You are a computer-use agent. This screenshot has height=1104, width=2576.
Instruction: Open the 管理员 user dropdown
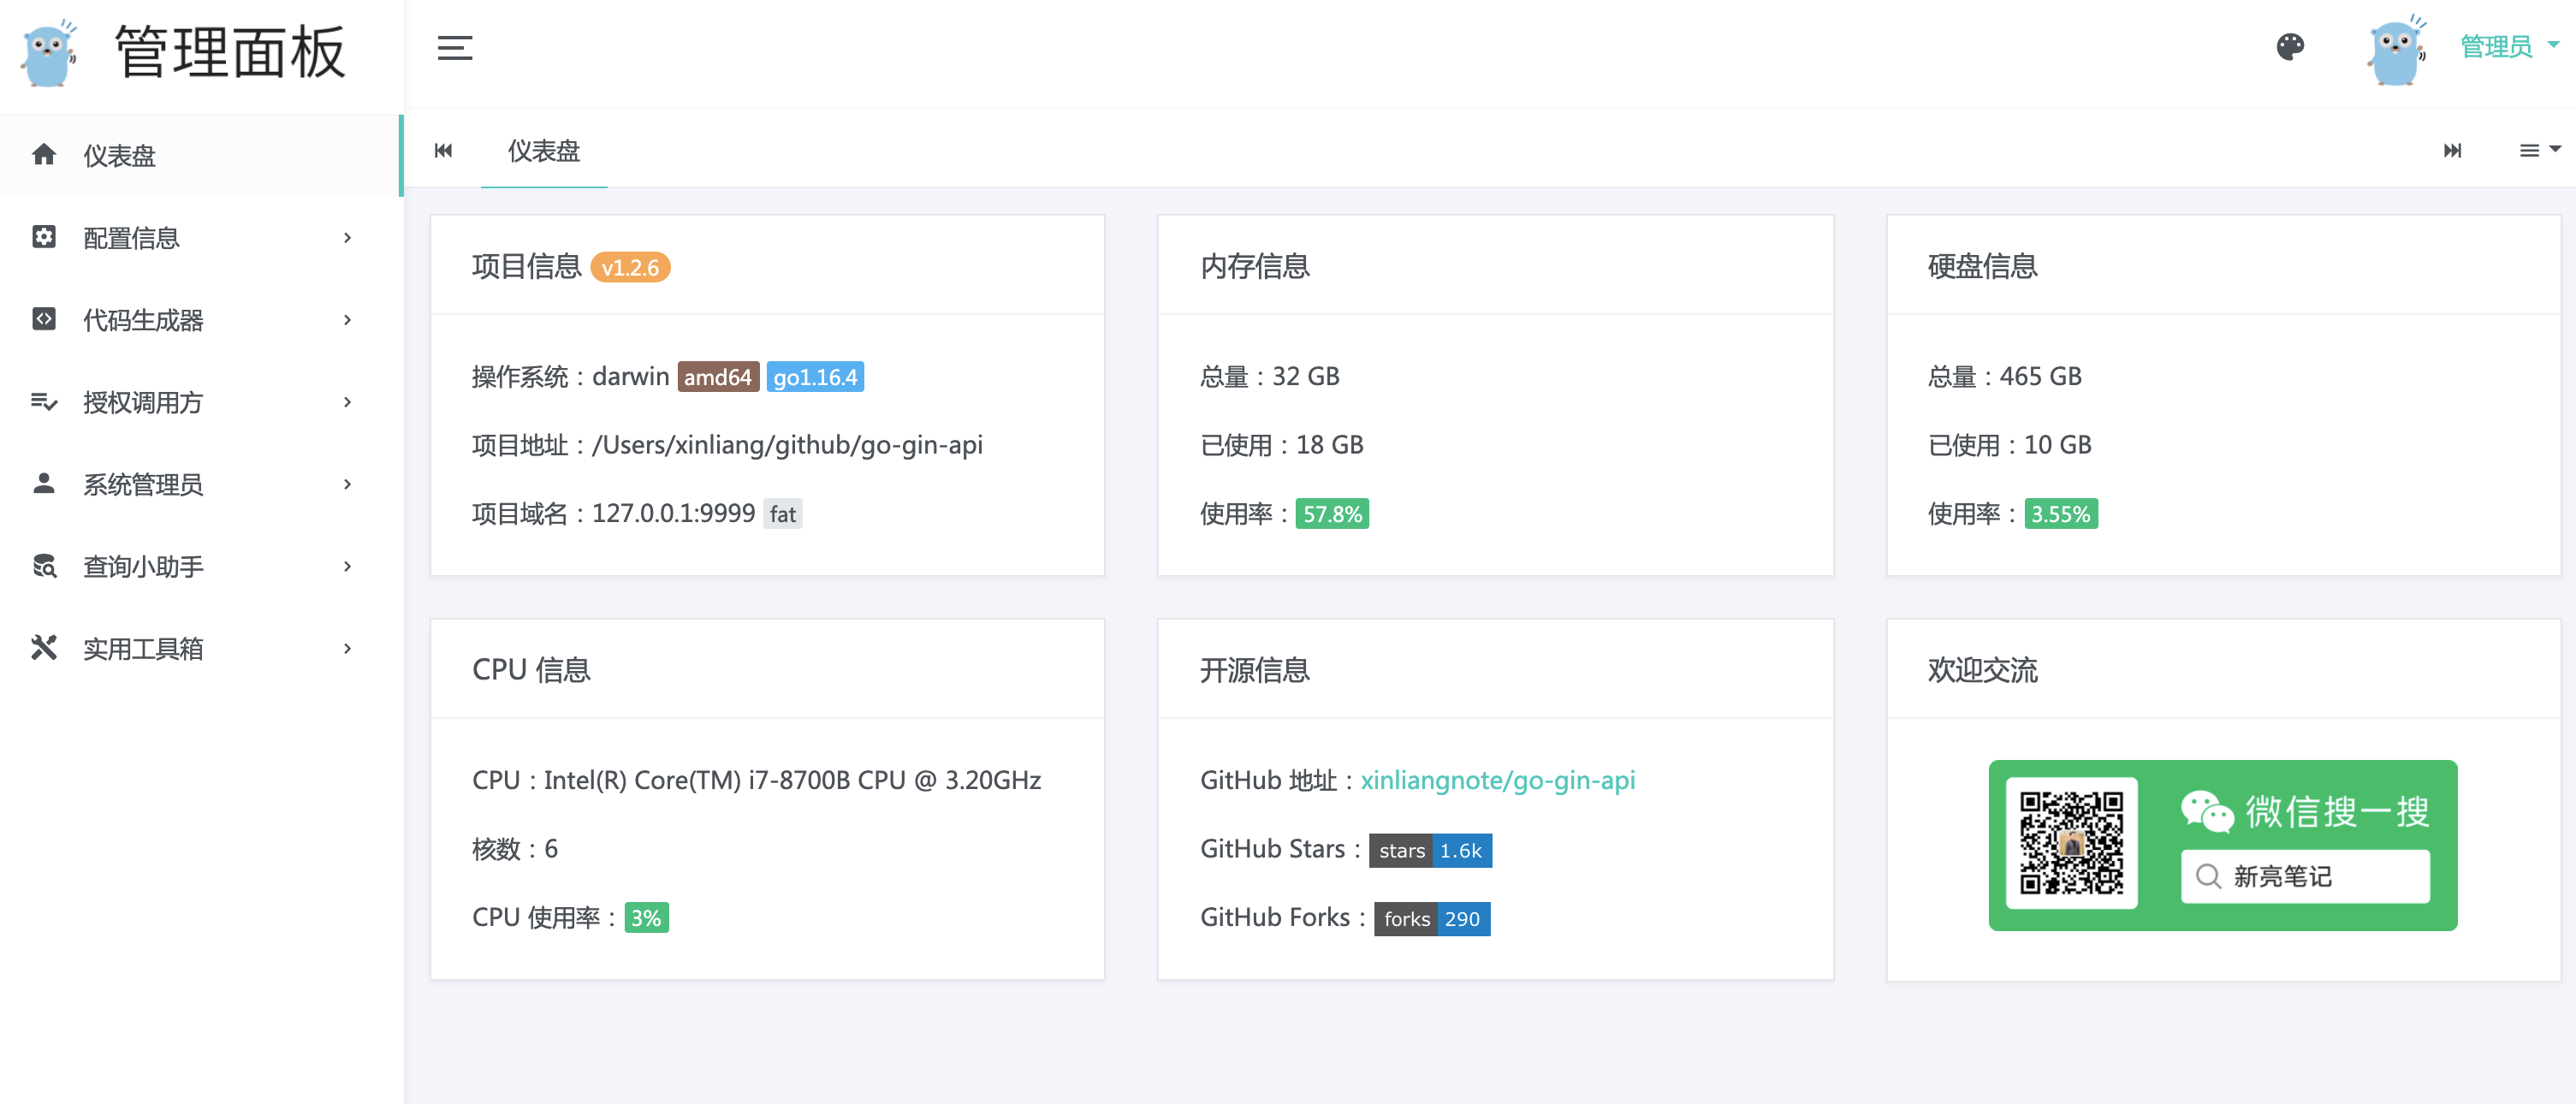point(2508,46)
